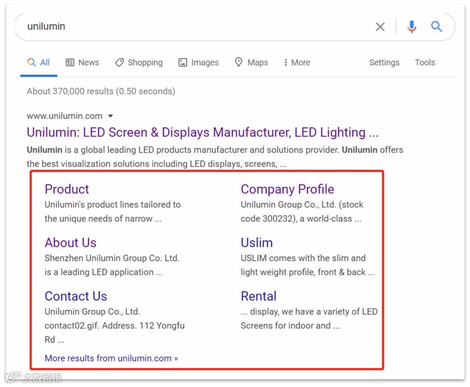Open the Unilumin LED Screen & Displays result title

(202, 132)
